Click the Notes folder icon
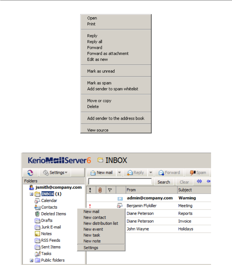The height and width of the screenshot is (265, 232). 37,234
